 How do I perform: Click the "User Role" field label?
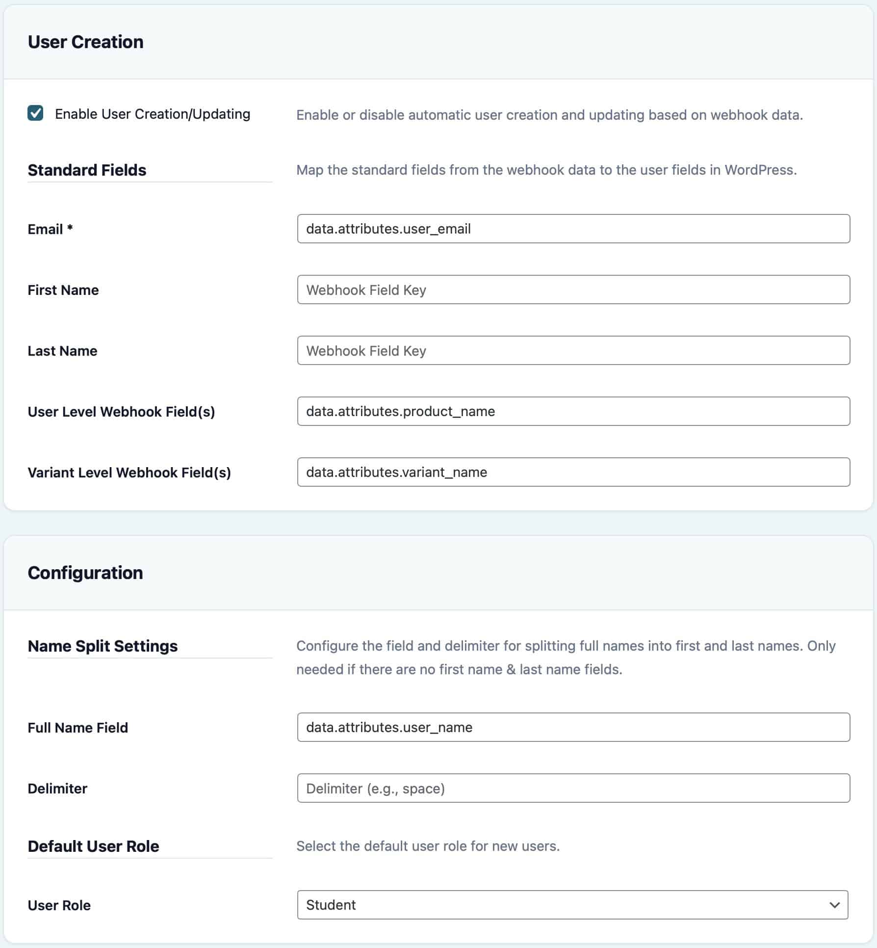(x=59, y=905)
